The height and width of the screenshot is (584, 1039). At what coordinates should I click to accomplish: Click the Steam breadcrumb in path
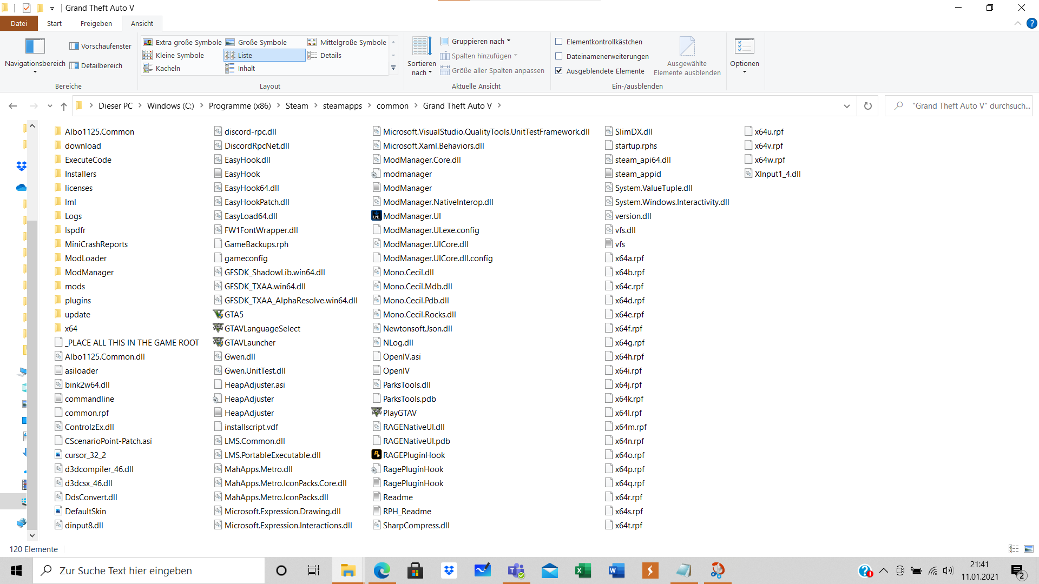coord(297,106)
